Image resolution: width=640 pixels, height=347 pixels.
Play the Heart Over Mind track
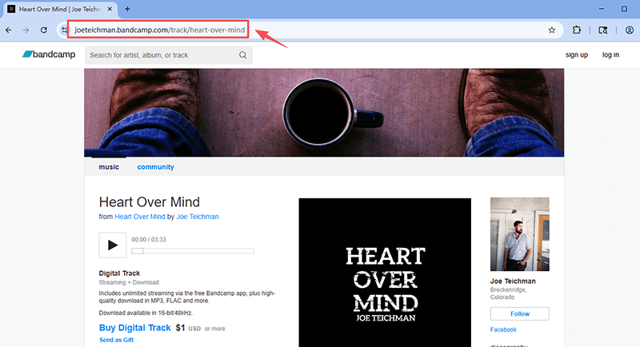(x=113, y=245)
